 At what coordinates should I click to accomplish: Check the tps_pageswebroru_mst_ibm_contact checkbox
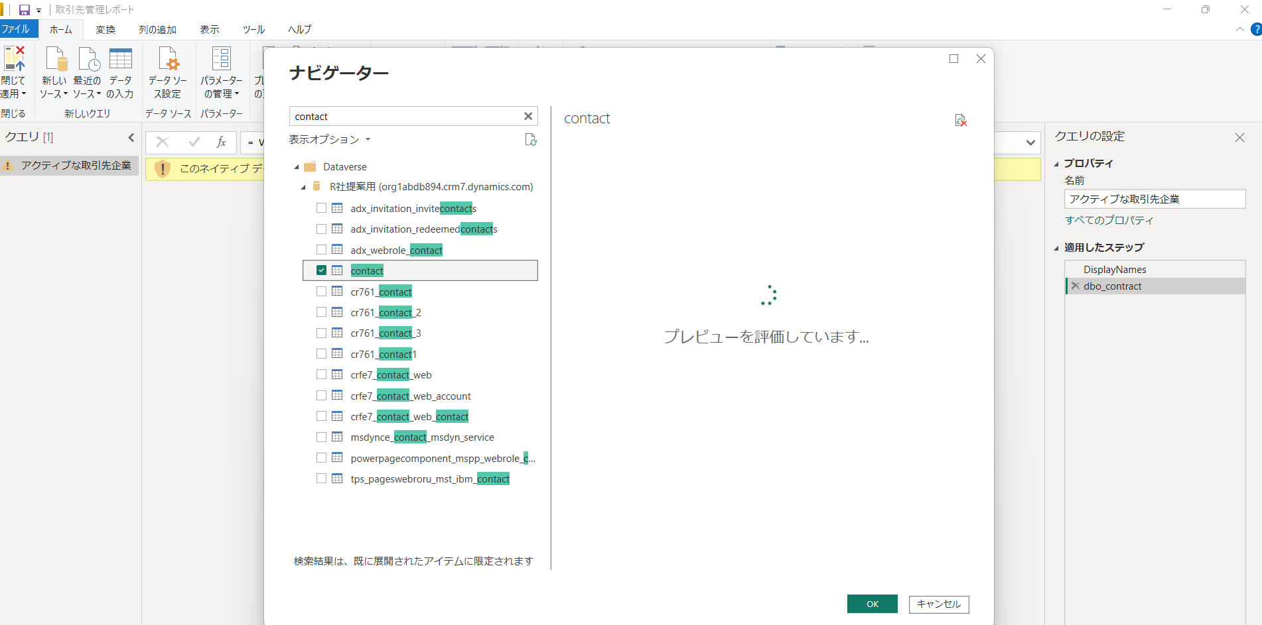(x=321, y=479)
